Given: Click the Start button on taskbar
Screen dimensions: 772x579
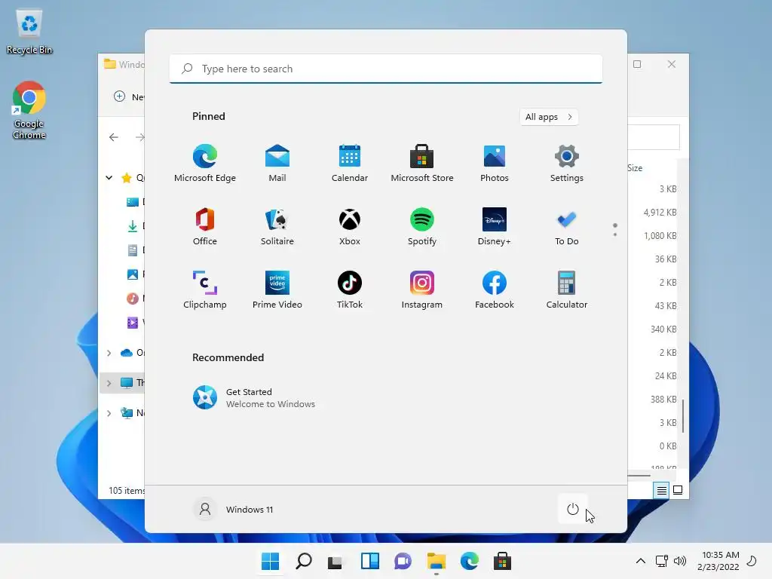Looking at the screenshot, I should point(270,561).
